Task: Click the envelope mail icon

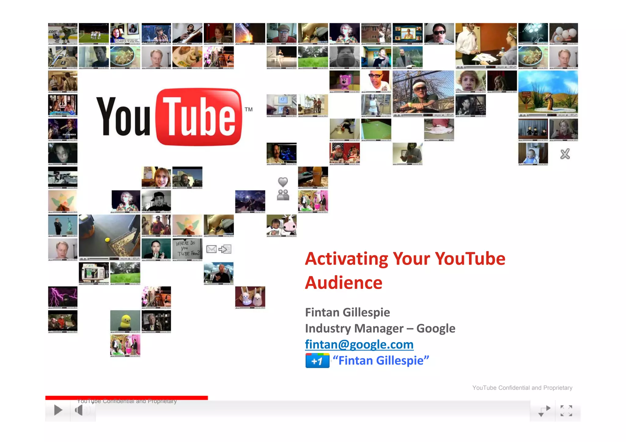Action: [211, 249]
